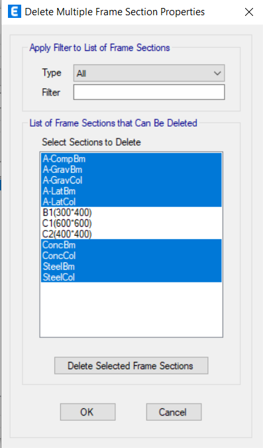
Task: Select the A-LatBm list entry
Action: [x=131, y=191]
